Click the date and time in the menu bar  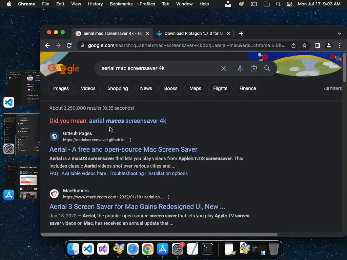319,4
